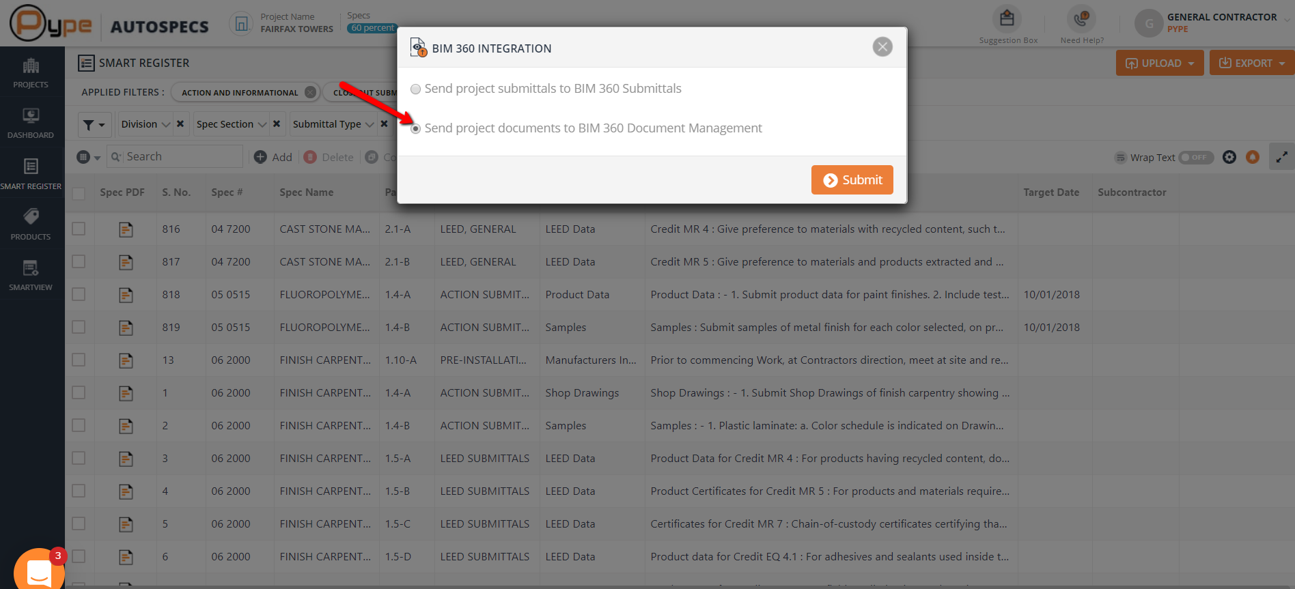Select 'Send project submittals to BIM 360 Submittals'
The height and width of the screenshot is (589, 1295).
coord(415,89)
